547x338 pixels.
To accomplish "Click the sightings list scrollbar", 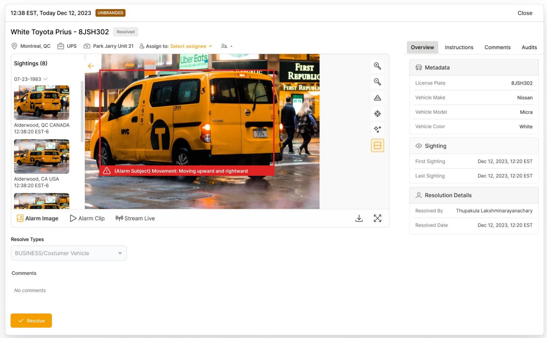I will [82, 112].
